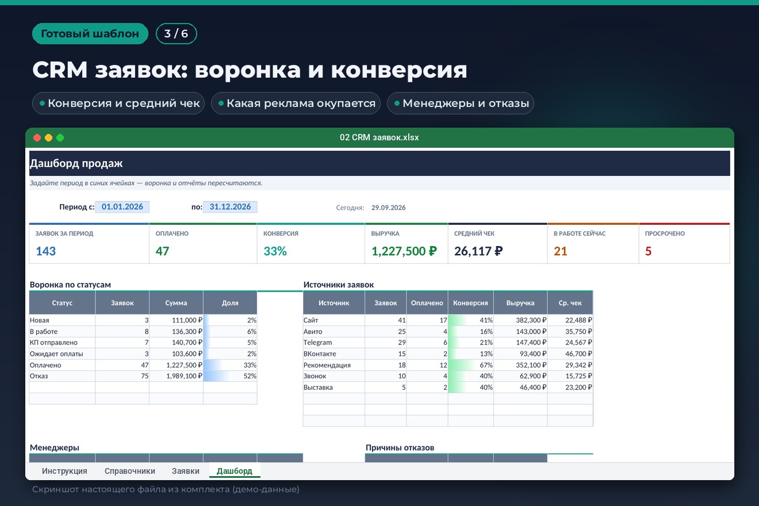The height and width of the screenshot is (506, 759).
Task: Select the Менеджеры и отказы chip
Action: point(460,103)
